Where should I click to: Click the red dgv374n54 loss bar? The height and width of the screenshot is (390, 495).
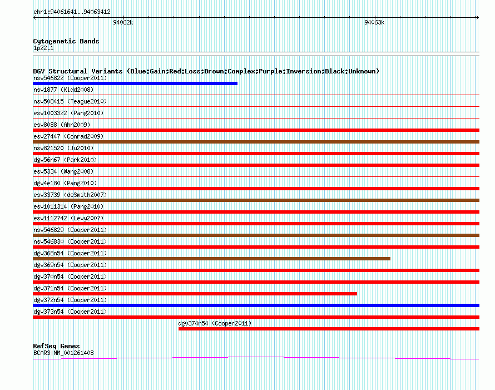[x=329, y=329]
